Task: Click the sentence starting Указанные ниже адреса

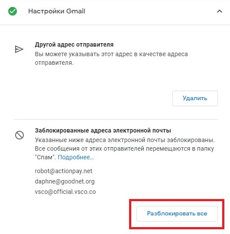Action: pyautogui.click(x=125, y=140)
